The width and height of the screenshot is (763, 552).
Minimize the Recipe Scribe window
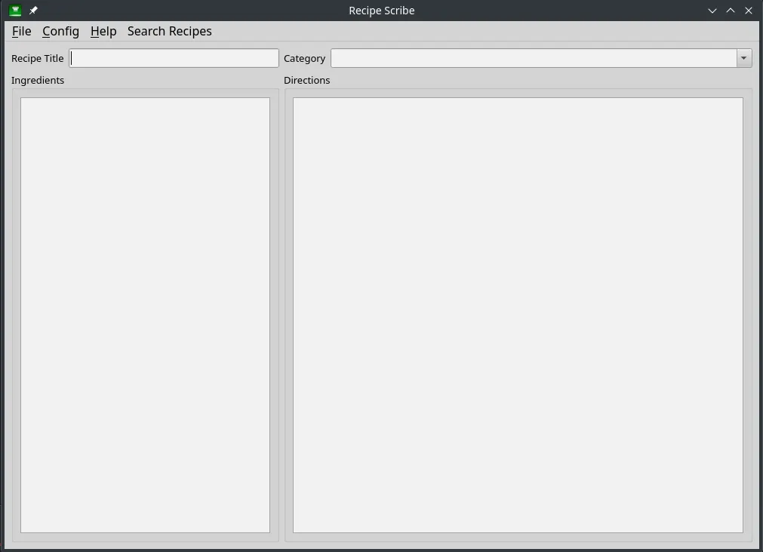712,11
